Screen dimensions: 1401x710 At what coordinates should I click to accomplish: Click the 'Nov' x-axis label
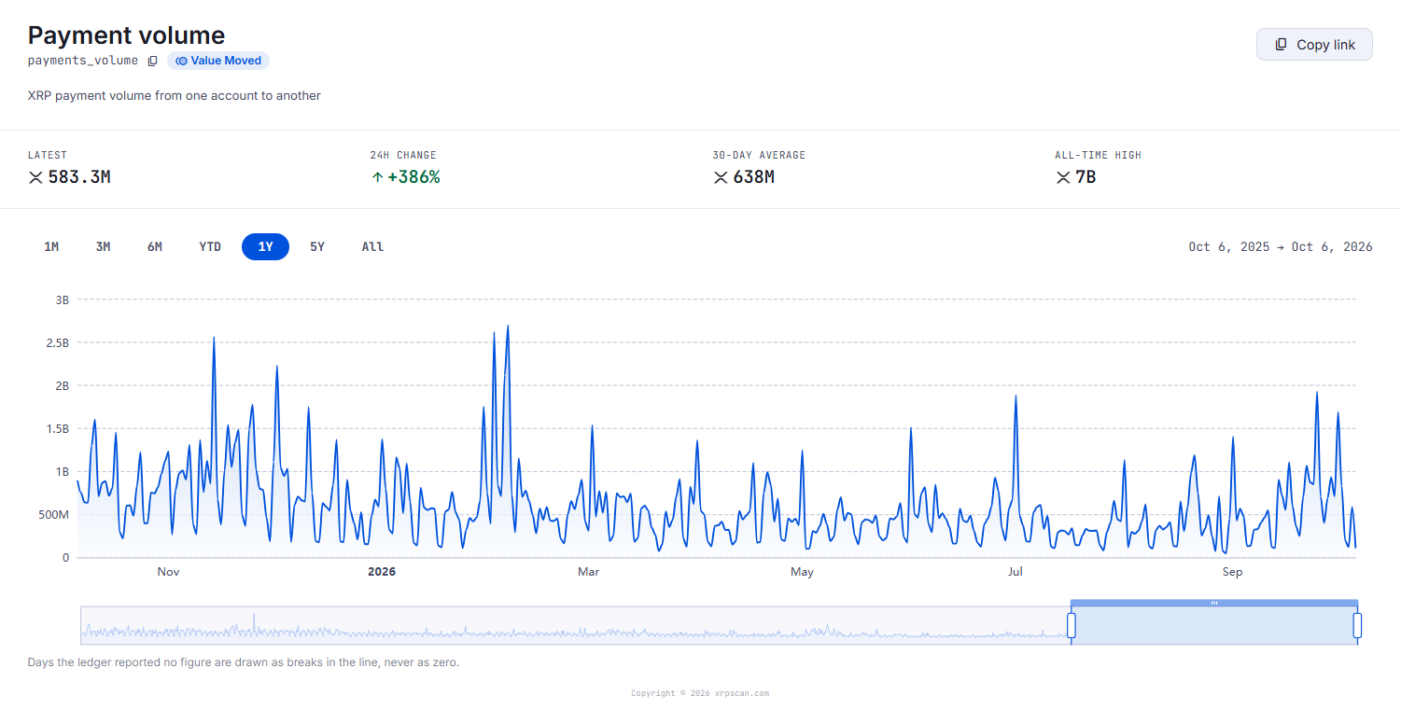168,572
